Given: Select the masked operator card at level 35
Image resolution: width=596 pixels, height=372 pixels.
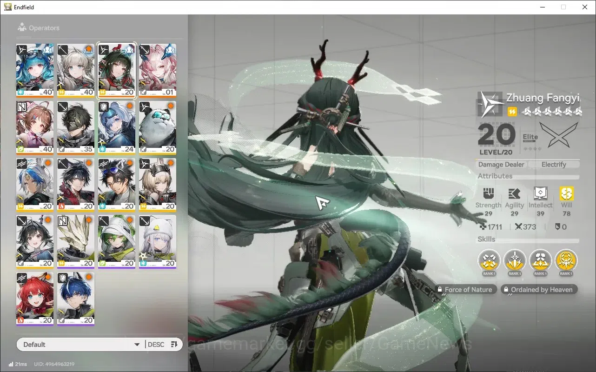Looking at the screenshot, I should tap(76, 128).
